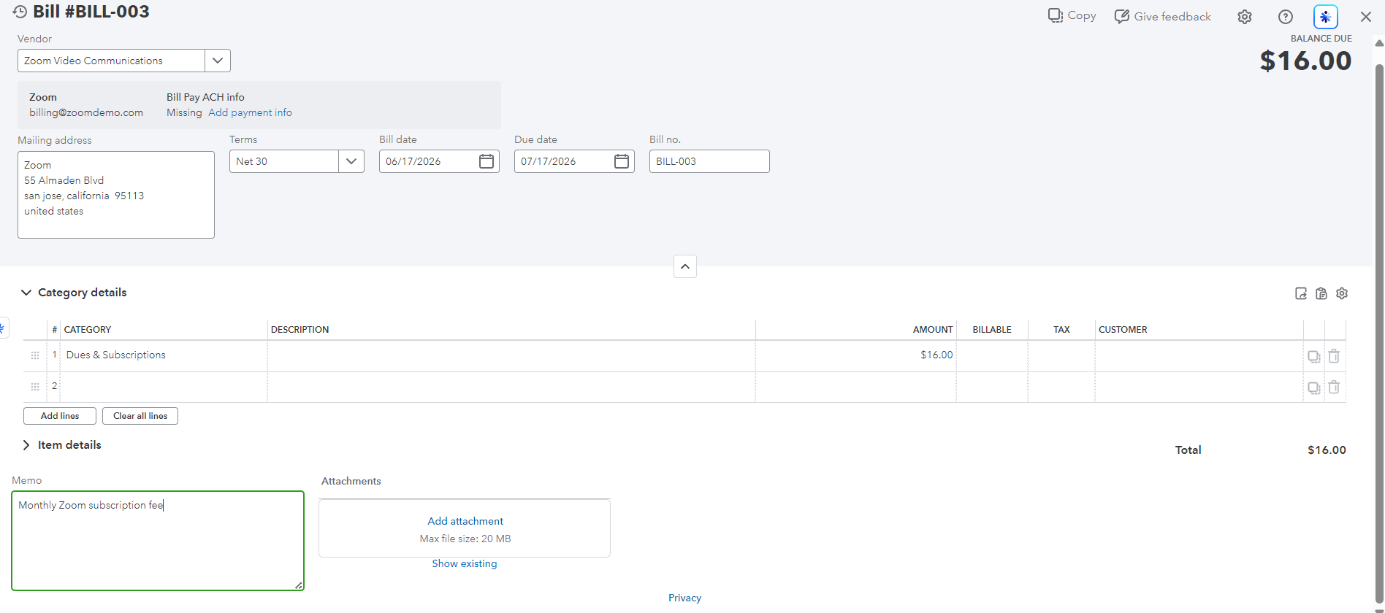Click the tax cell on line 1
Screen dimensions: 1385x613
click(x=1061, y=355)
